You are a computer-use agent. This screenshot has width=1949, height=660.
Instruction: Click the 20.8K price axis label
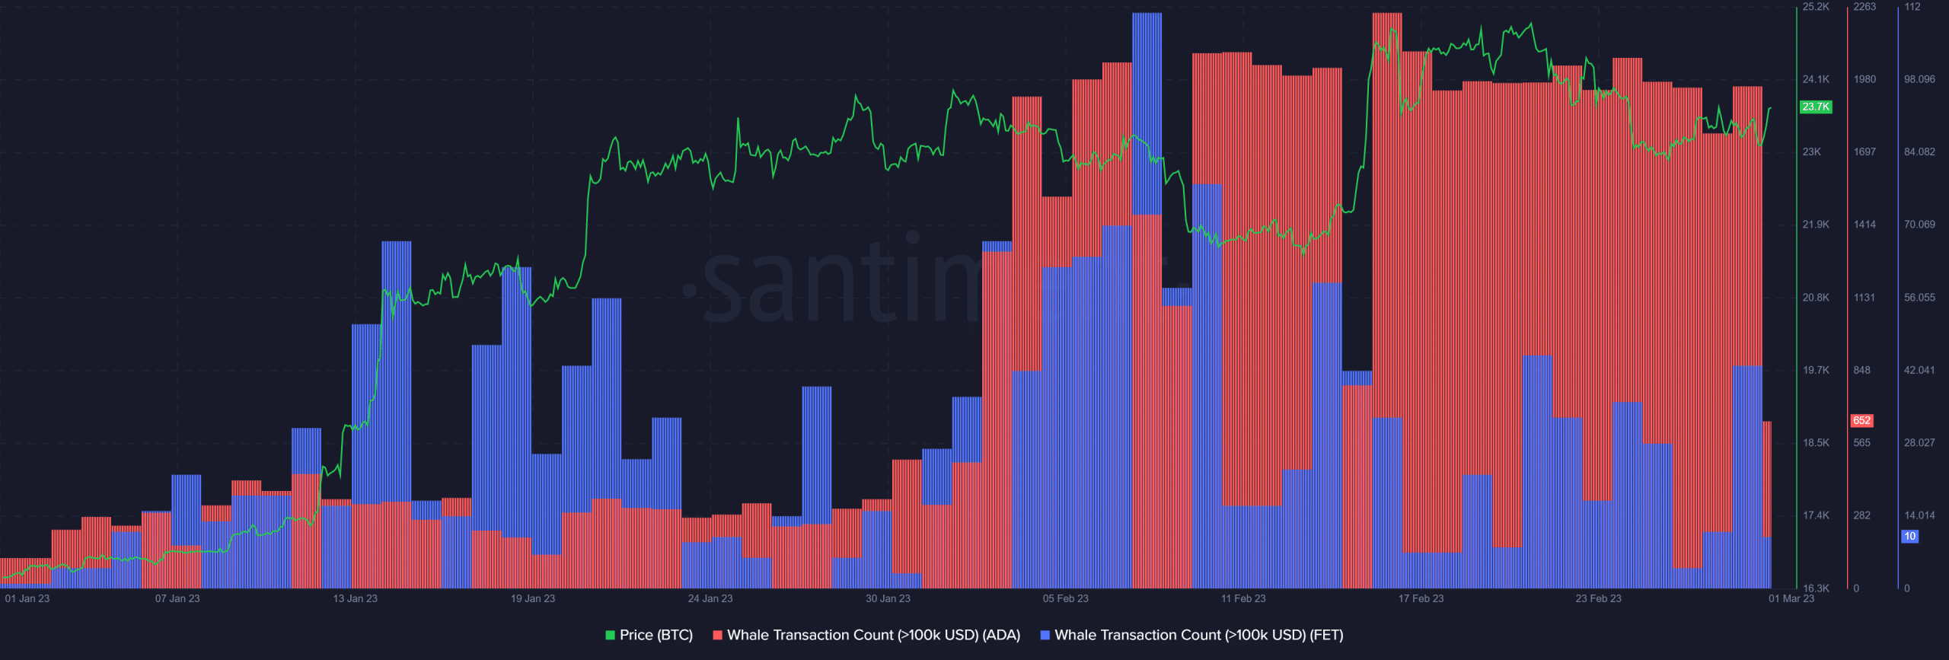pos(1816,298)
